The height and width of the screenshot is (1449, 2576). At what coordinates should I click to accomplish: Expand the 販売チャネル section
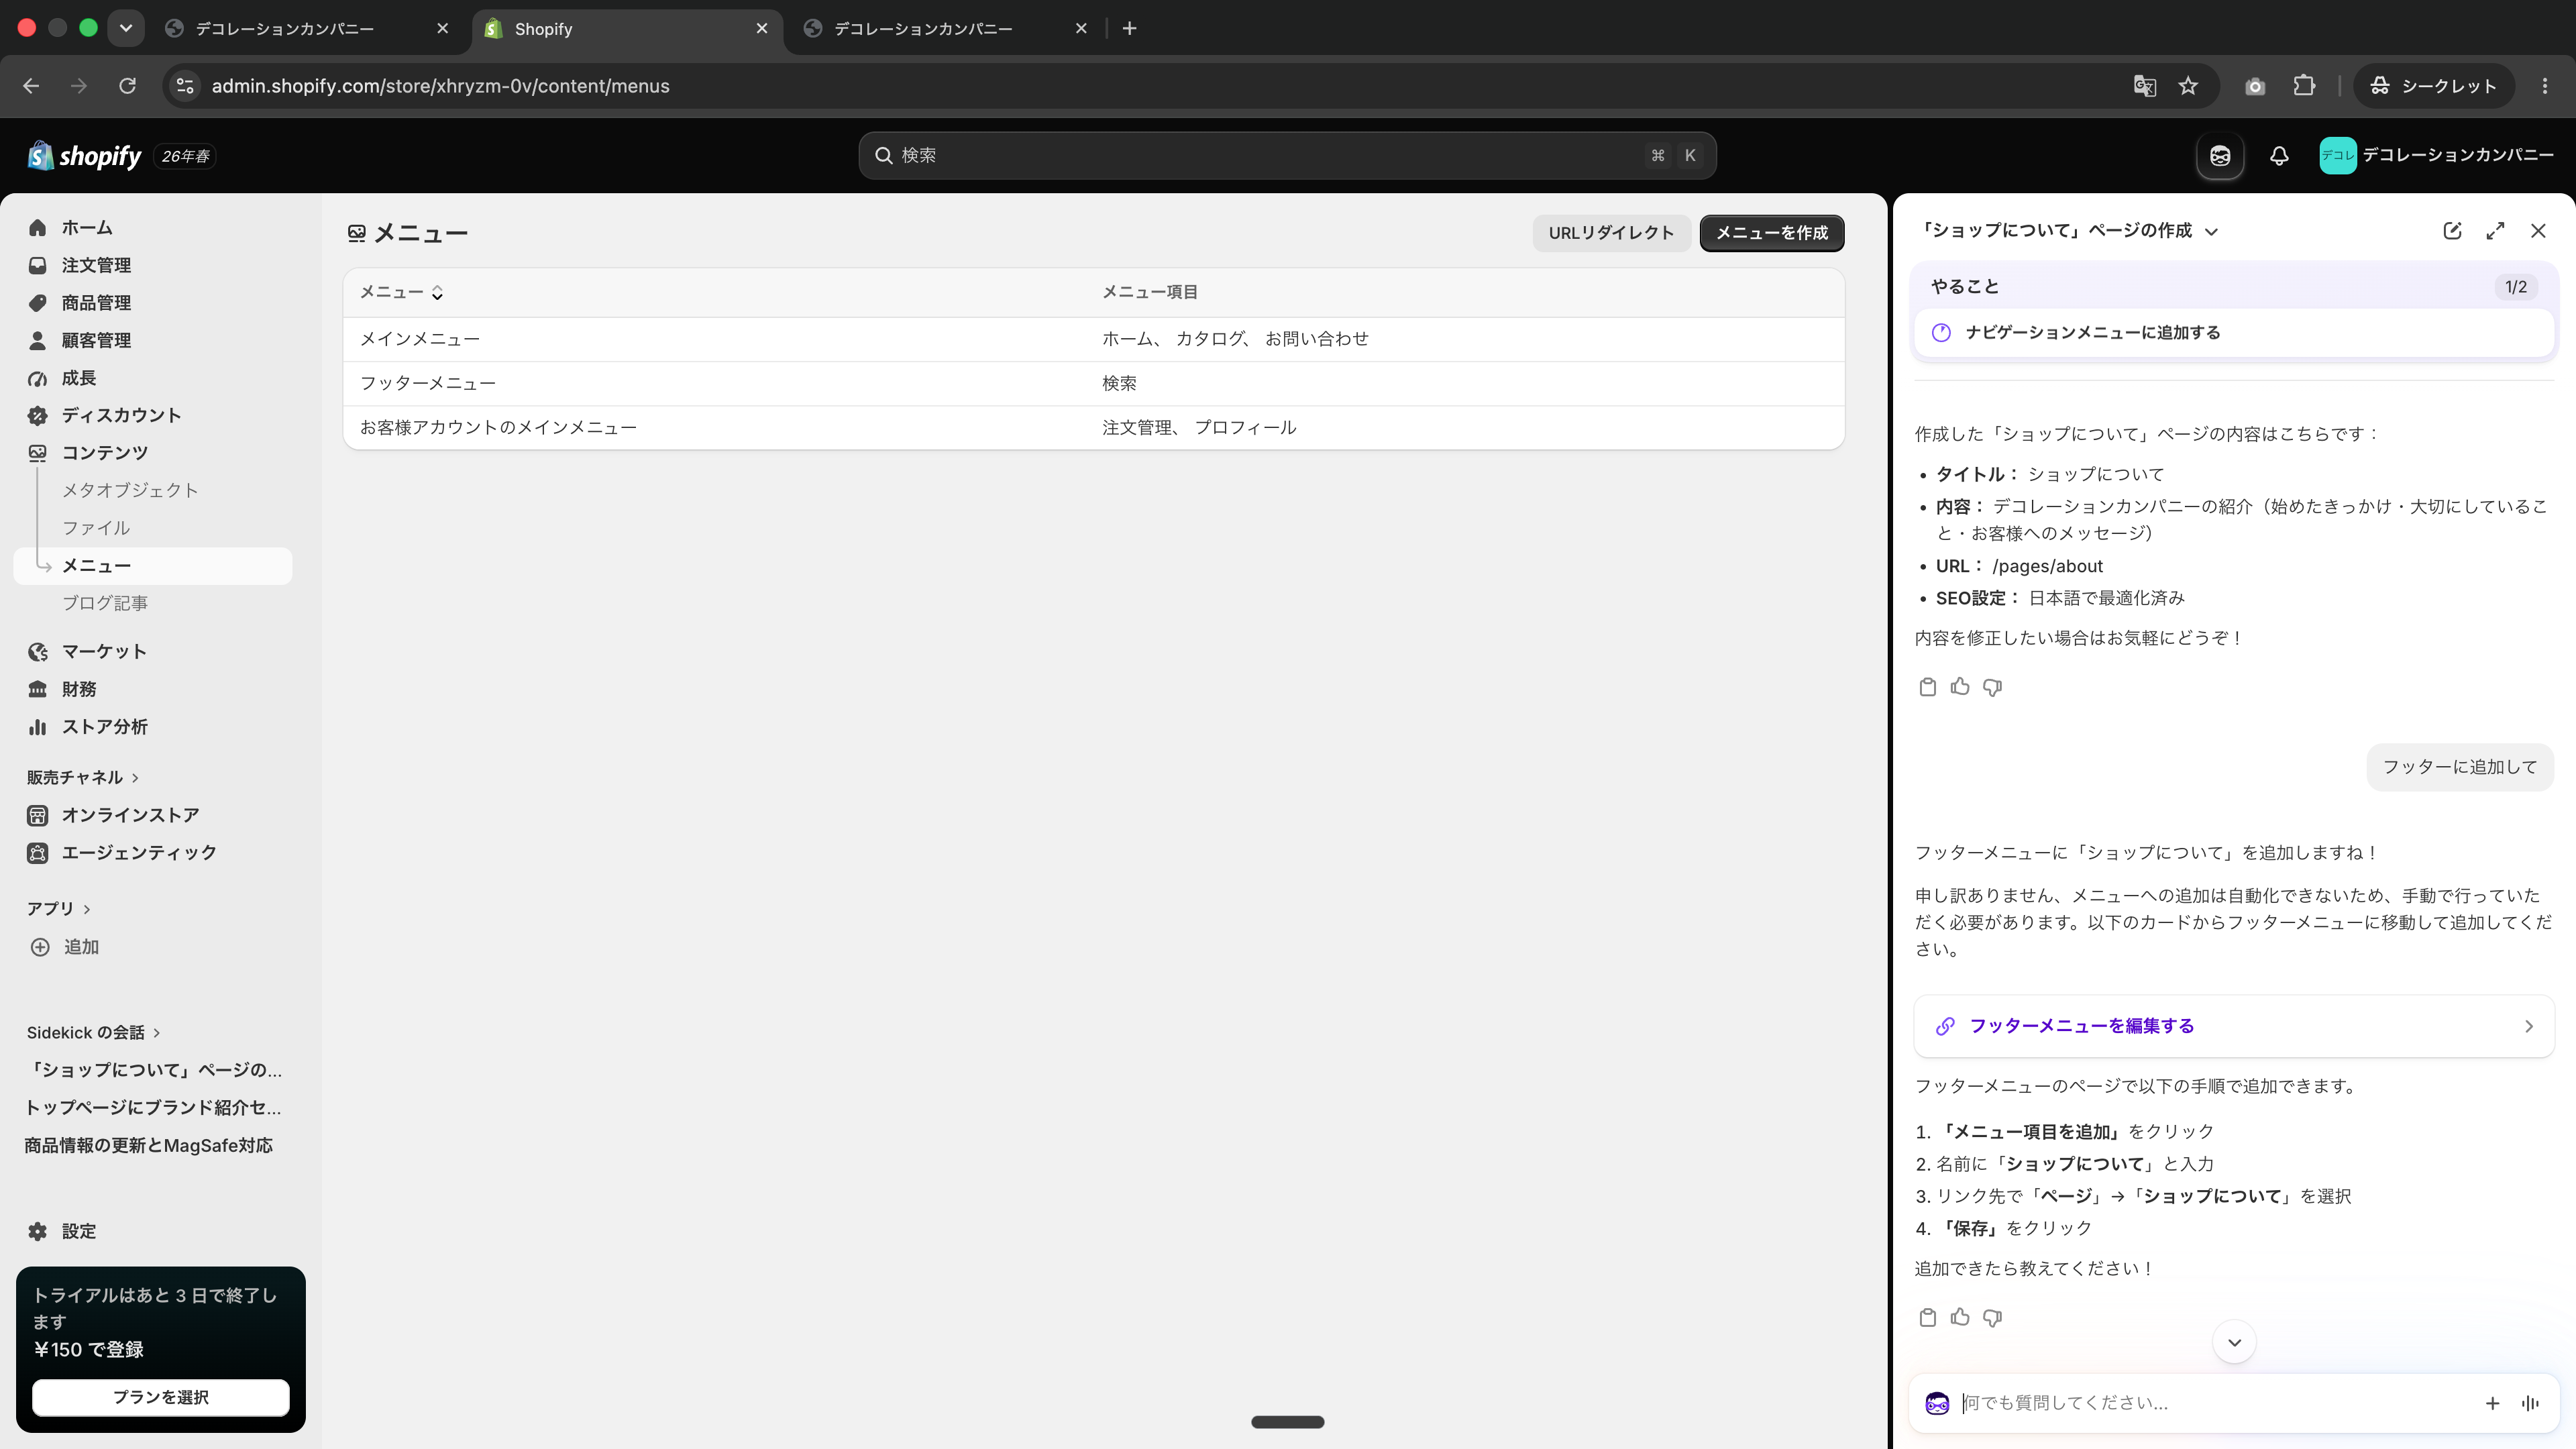(83, 777)
